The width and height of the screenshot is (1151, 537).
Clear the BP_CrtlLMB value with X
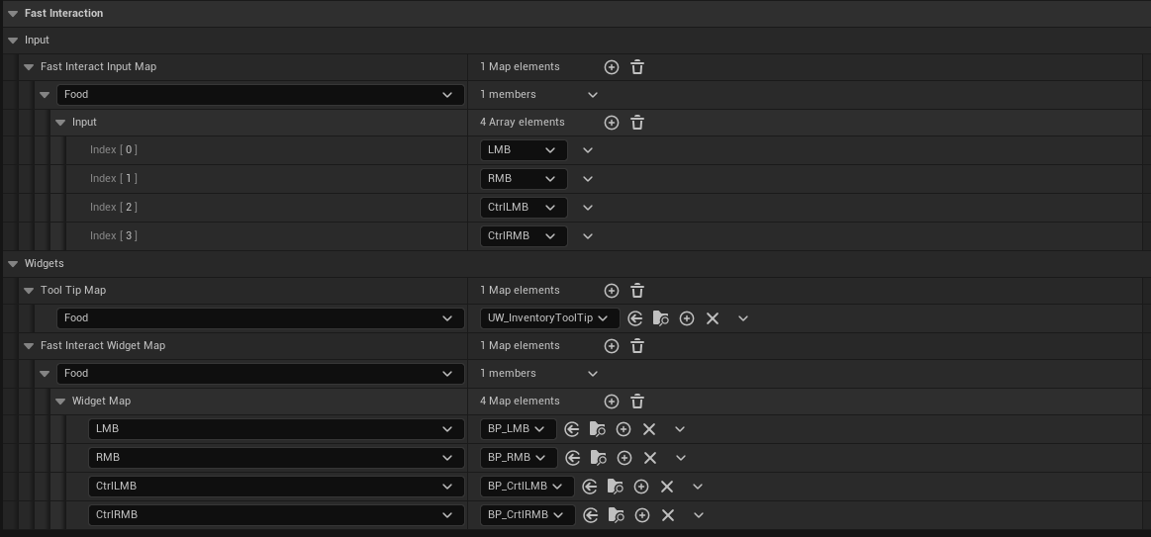point(666,487)
